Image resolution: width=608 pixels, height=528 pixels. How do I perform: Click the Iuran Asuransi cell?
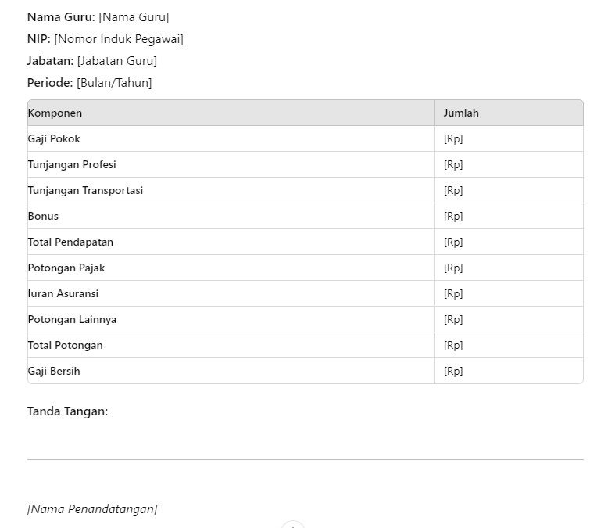pyautogui.click(x=231, y=293)
